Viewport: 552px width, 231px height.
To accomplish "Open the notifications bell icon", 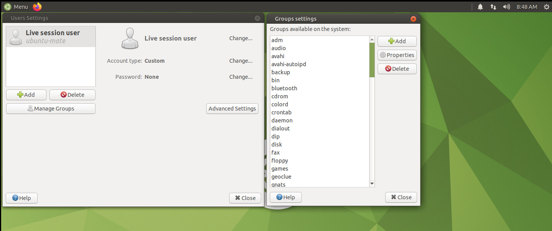I will [x=480, y=7].
